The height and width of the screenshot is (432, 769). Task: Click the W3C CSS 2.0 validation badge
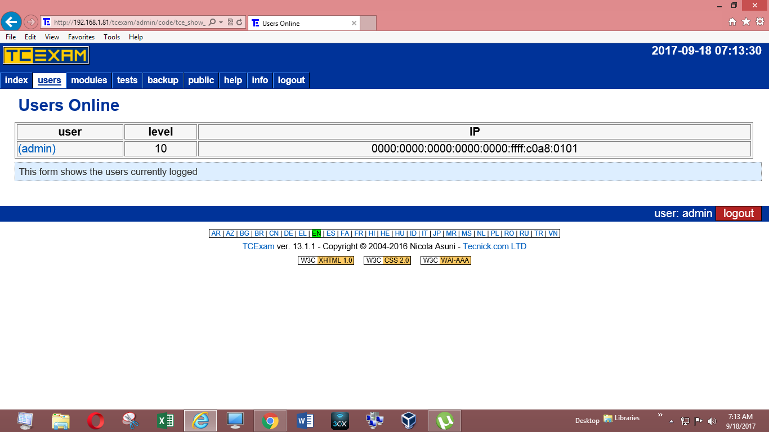click(x=387, y=260)
